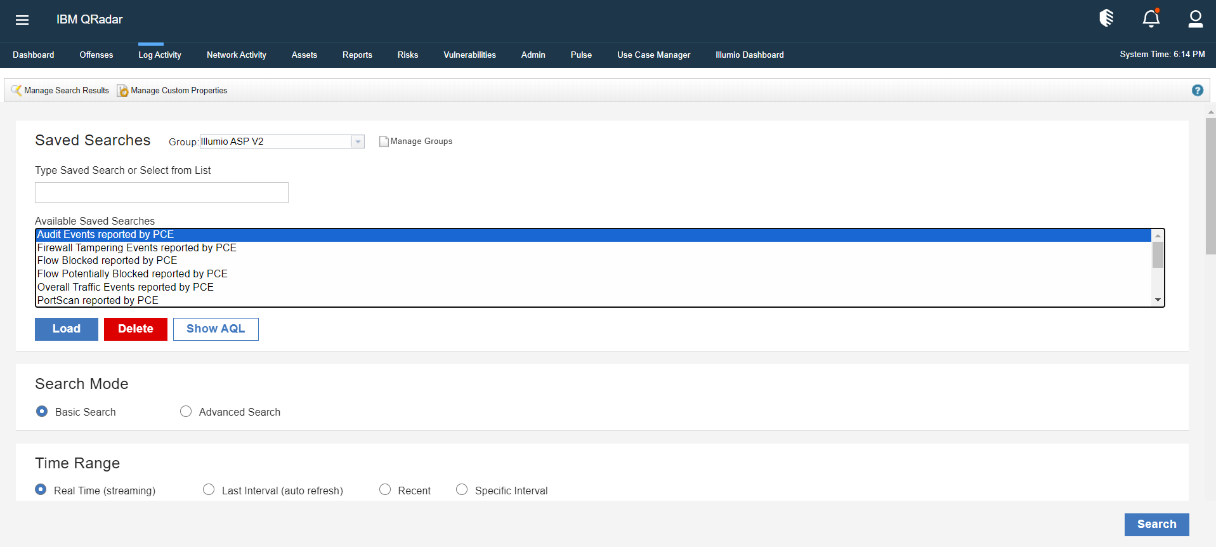Screen dimensions: 1216x547
Task: Select Advanced Search mode
Action: point(186,411)
